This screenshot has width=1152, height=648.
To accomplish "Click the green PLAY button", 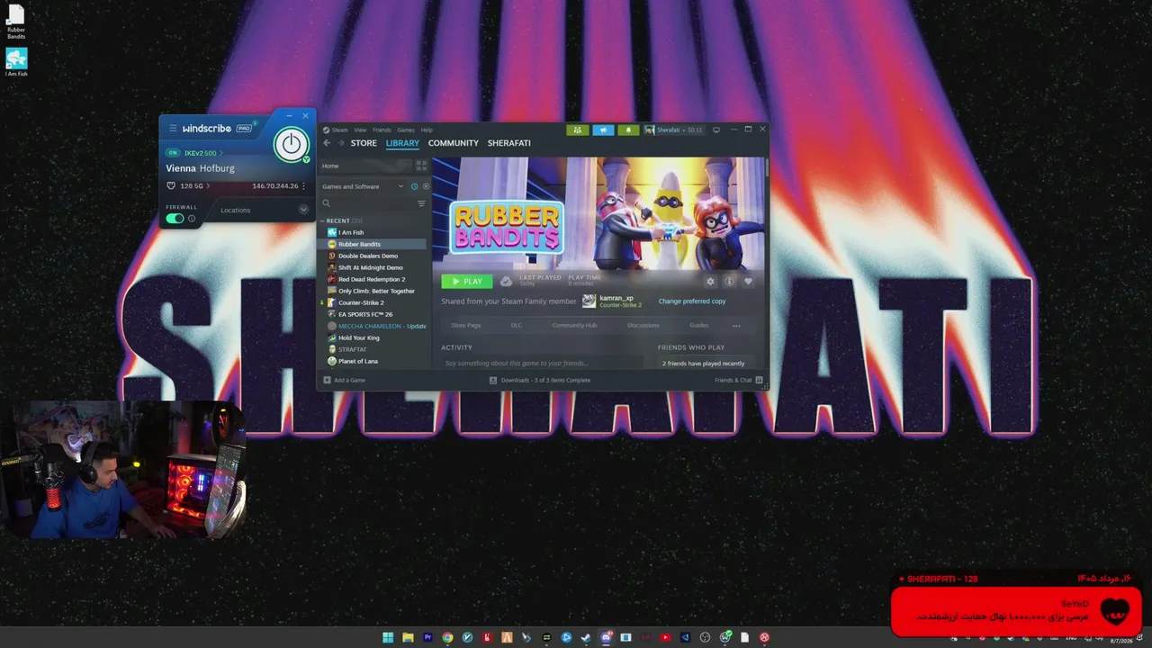I will (x=467, y=282).
